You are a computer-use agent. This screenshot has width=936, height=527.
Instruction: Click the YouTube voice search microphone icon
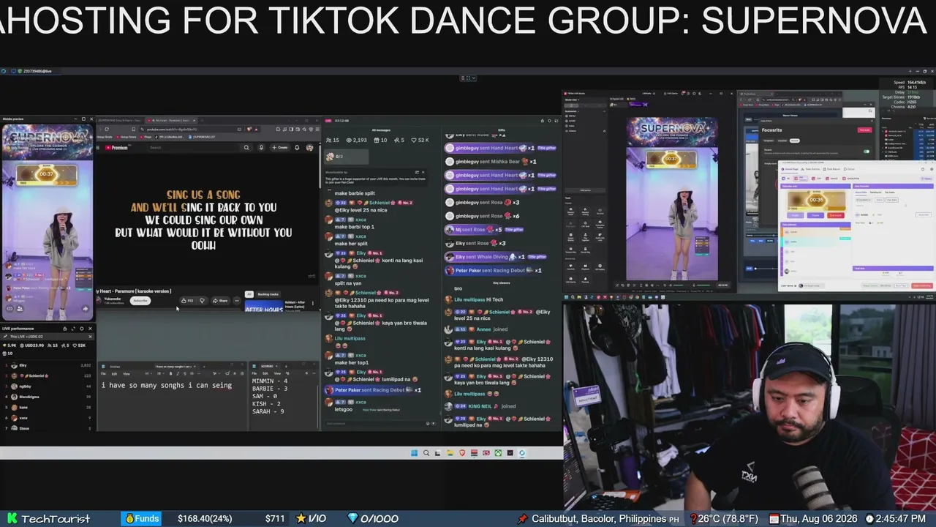[x=261, y=148]
